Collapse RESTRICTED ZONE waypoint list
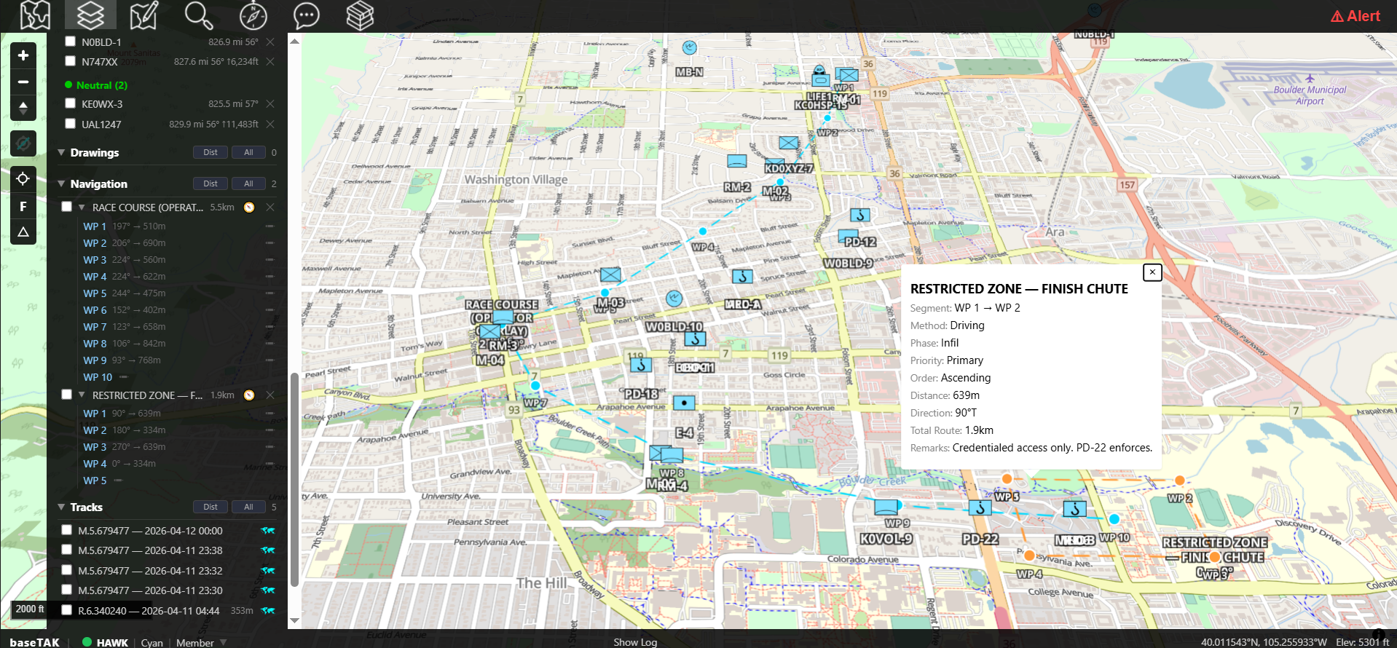Viewport: 1397px width, 648px height. coord(82,395)
